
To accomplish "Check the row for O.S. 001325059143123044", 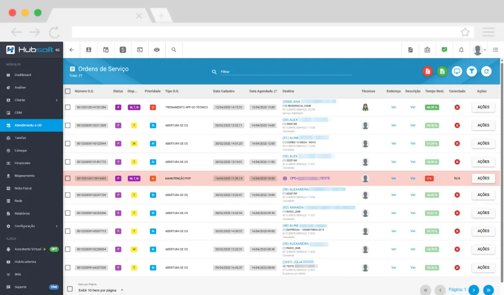I will tap(68, 143).
